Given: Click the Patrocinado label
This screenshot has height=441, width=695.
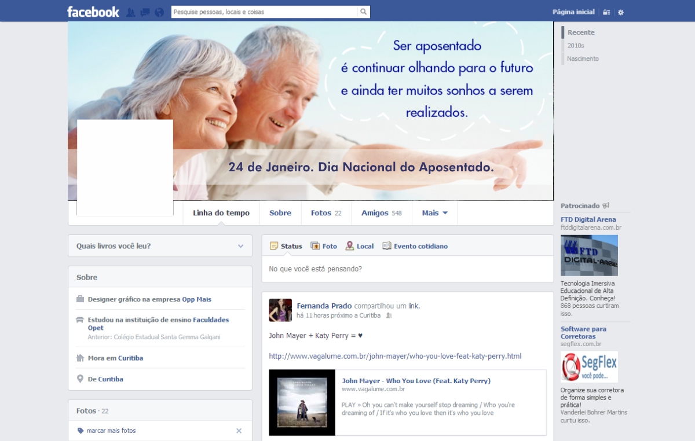Looking at the screenshot, I should pyautogui.click(x=580, y=205).
